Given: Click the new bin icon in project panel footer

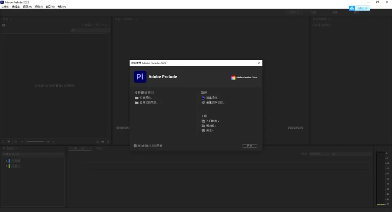Looking at the screenshot, I should (102, 142).
